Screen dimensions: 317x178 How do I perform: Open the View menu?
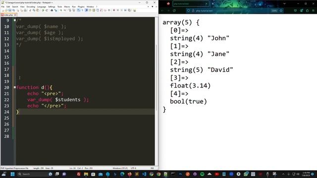22,6
